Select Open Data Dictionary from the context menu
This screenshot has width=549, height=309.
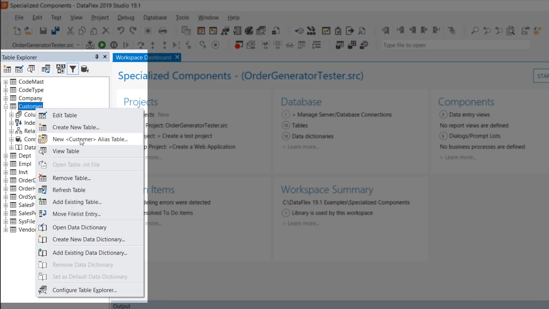point(79,227)
